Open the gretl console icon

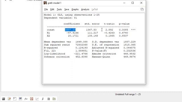click(15, 99)
